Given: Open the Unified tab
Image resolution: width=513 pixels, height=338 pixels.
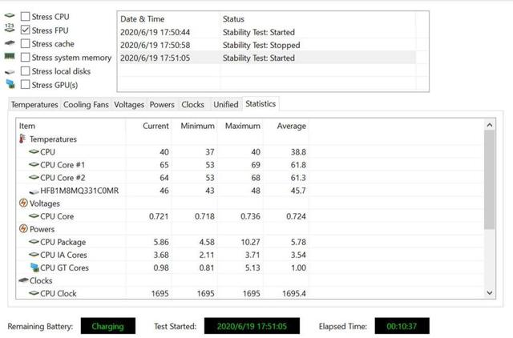Looking at the screenshot, I should [225, 105].
